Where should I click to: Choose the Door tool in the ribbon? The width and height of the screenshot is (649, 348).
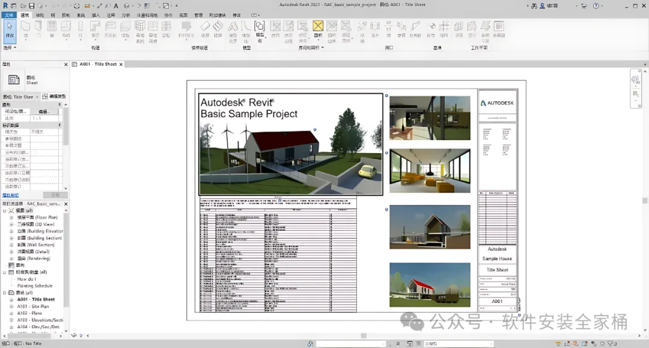point(38,29)
